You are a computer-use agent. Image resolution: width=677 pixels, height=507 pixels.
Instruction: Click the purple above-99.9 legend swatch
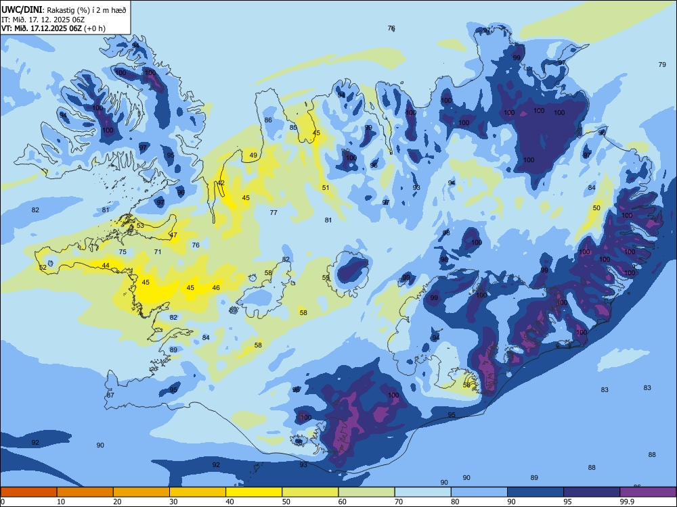pos(648,492)
